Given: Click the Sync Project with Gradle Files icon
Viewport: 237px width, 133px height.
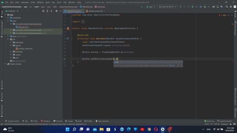Looking at the screenshot, I should pyautogui.click(x=214, y=7).
